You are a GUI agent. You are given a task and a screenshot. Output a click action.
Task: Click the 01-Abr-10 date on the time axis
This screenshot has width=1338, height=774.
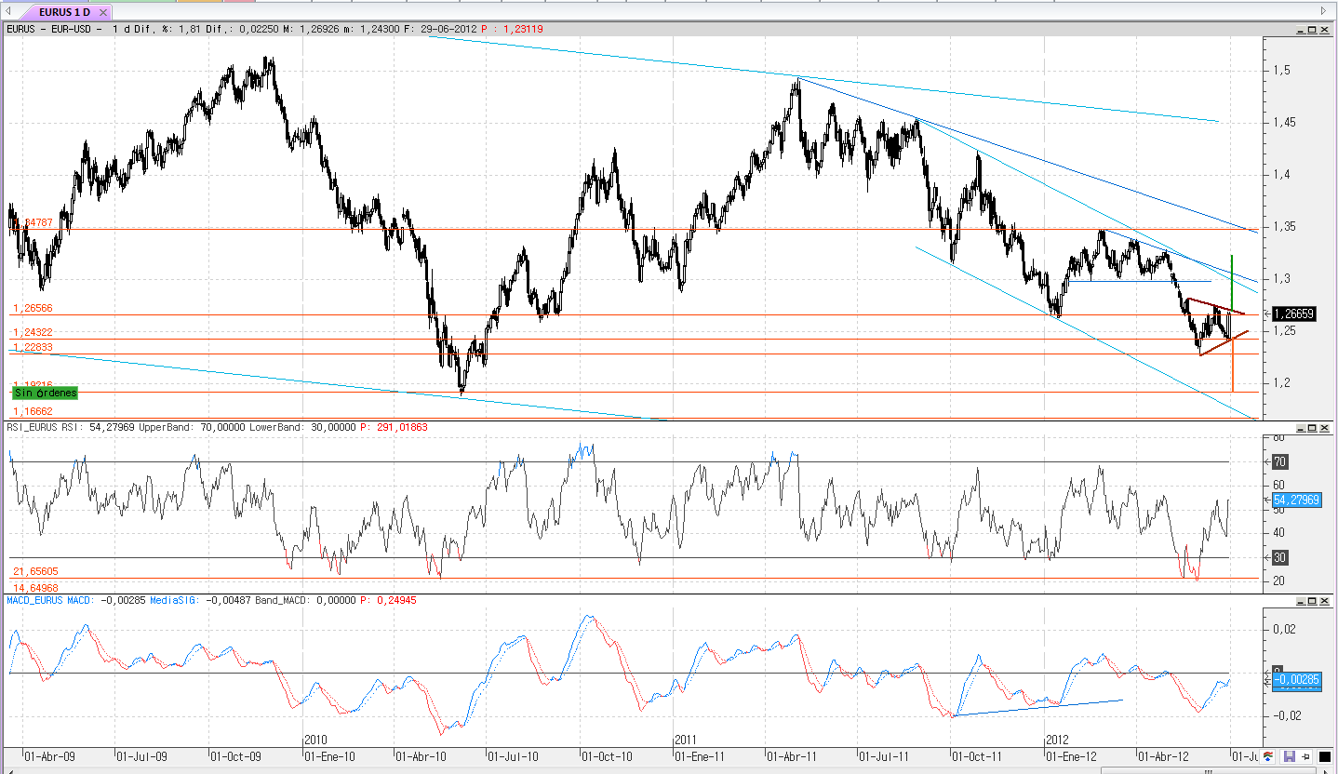[x=421, y=756]
